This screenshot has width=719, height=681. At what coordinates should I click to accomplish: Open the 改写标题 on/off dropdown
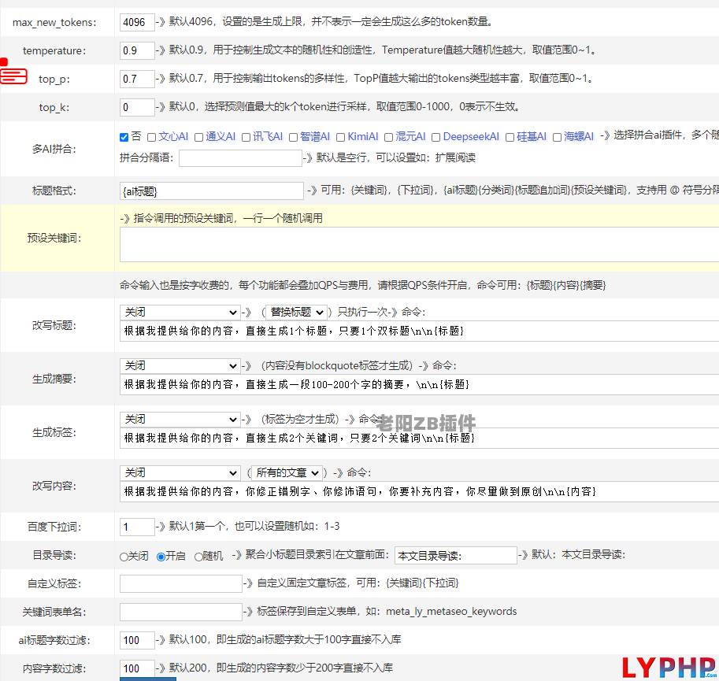click(180, 312)
